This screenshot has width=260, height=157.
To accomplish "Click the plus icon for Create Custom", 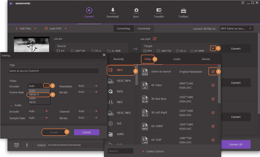I will pos(143,151).
